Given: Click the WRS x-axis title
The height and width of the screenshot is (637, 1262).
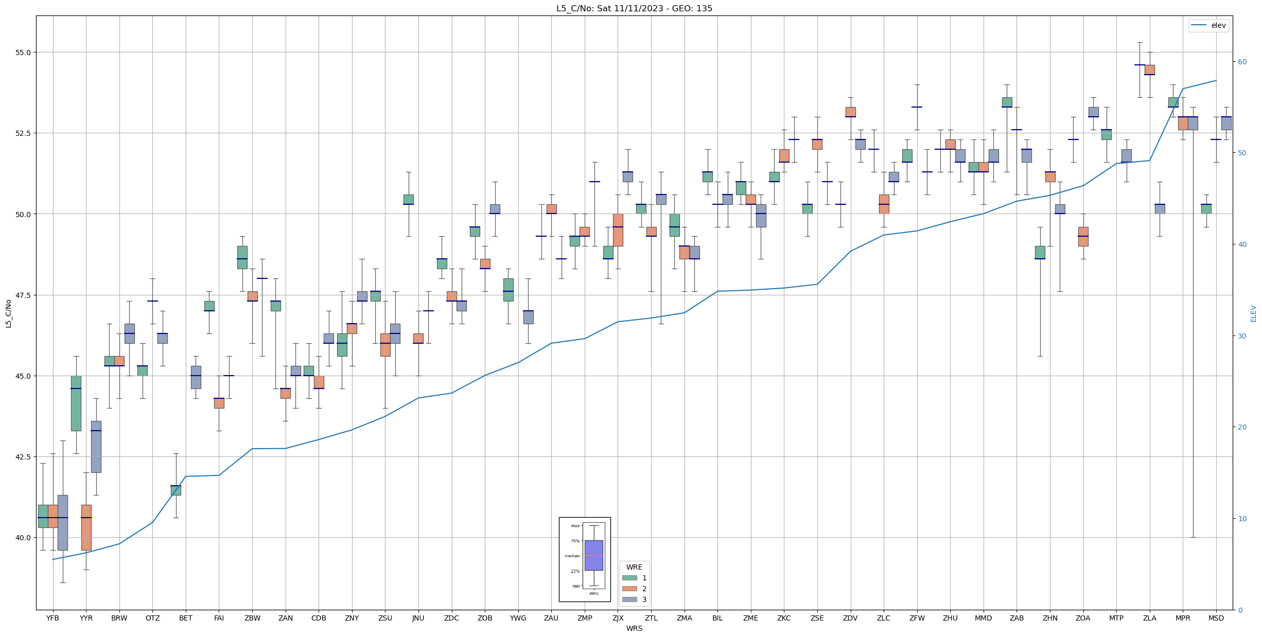Looking at the screenshot, I should click(x=634, y=628).
